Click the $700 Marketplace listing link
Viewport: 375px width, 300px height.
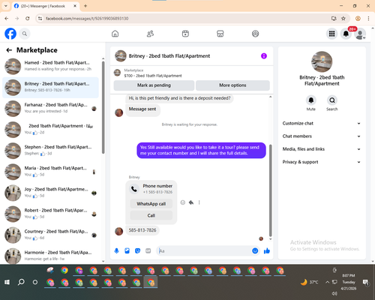153,76
